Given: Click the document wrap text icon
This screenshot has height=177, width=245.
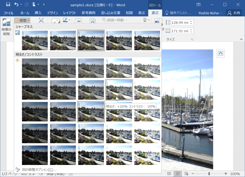Looking at the screenshot, I should 93,21.
